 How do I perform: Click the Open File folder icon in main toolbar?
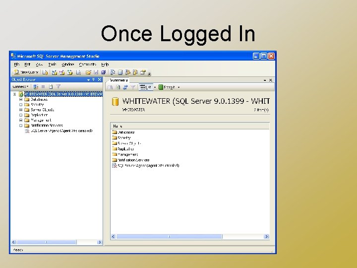coord(88,72)
